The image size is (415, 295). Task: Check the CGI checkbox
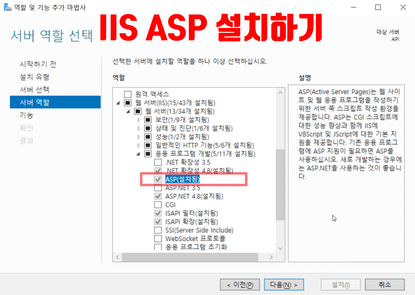coord(158,204)
